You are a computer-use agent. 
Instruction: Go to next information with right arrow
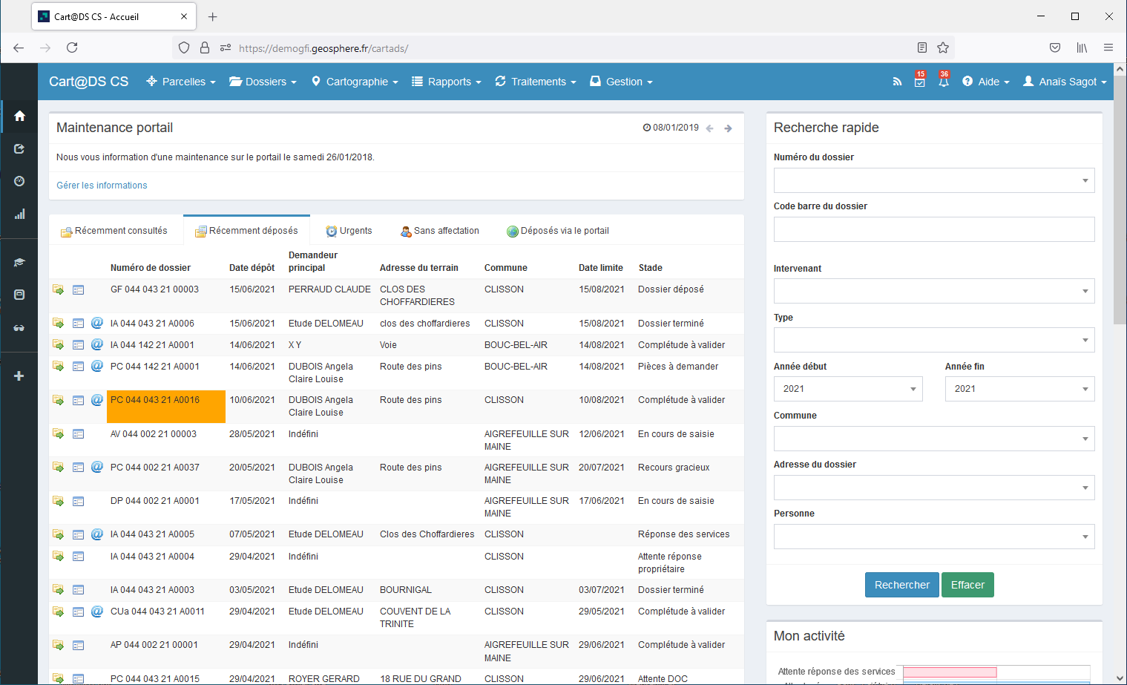(x=729, y=128)
